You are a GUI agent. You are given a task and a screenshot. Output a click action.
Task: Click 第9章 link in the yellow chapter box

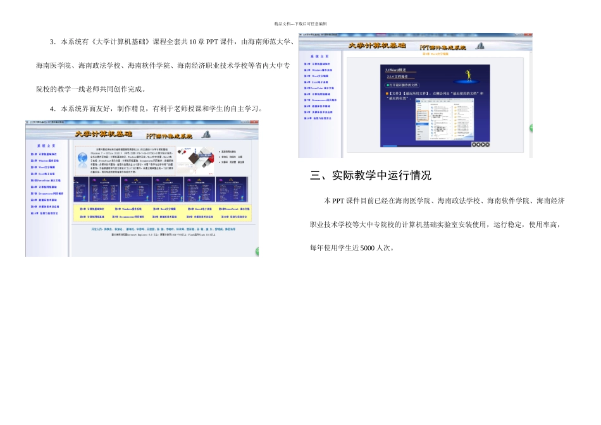200,217
